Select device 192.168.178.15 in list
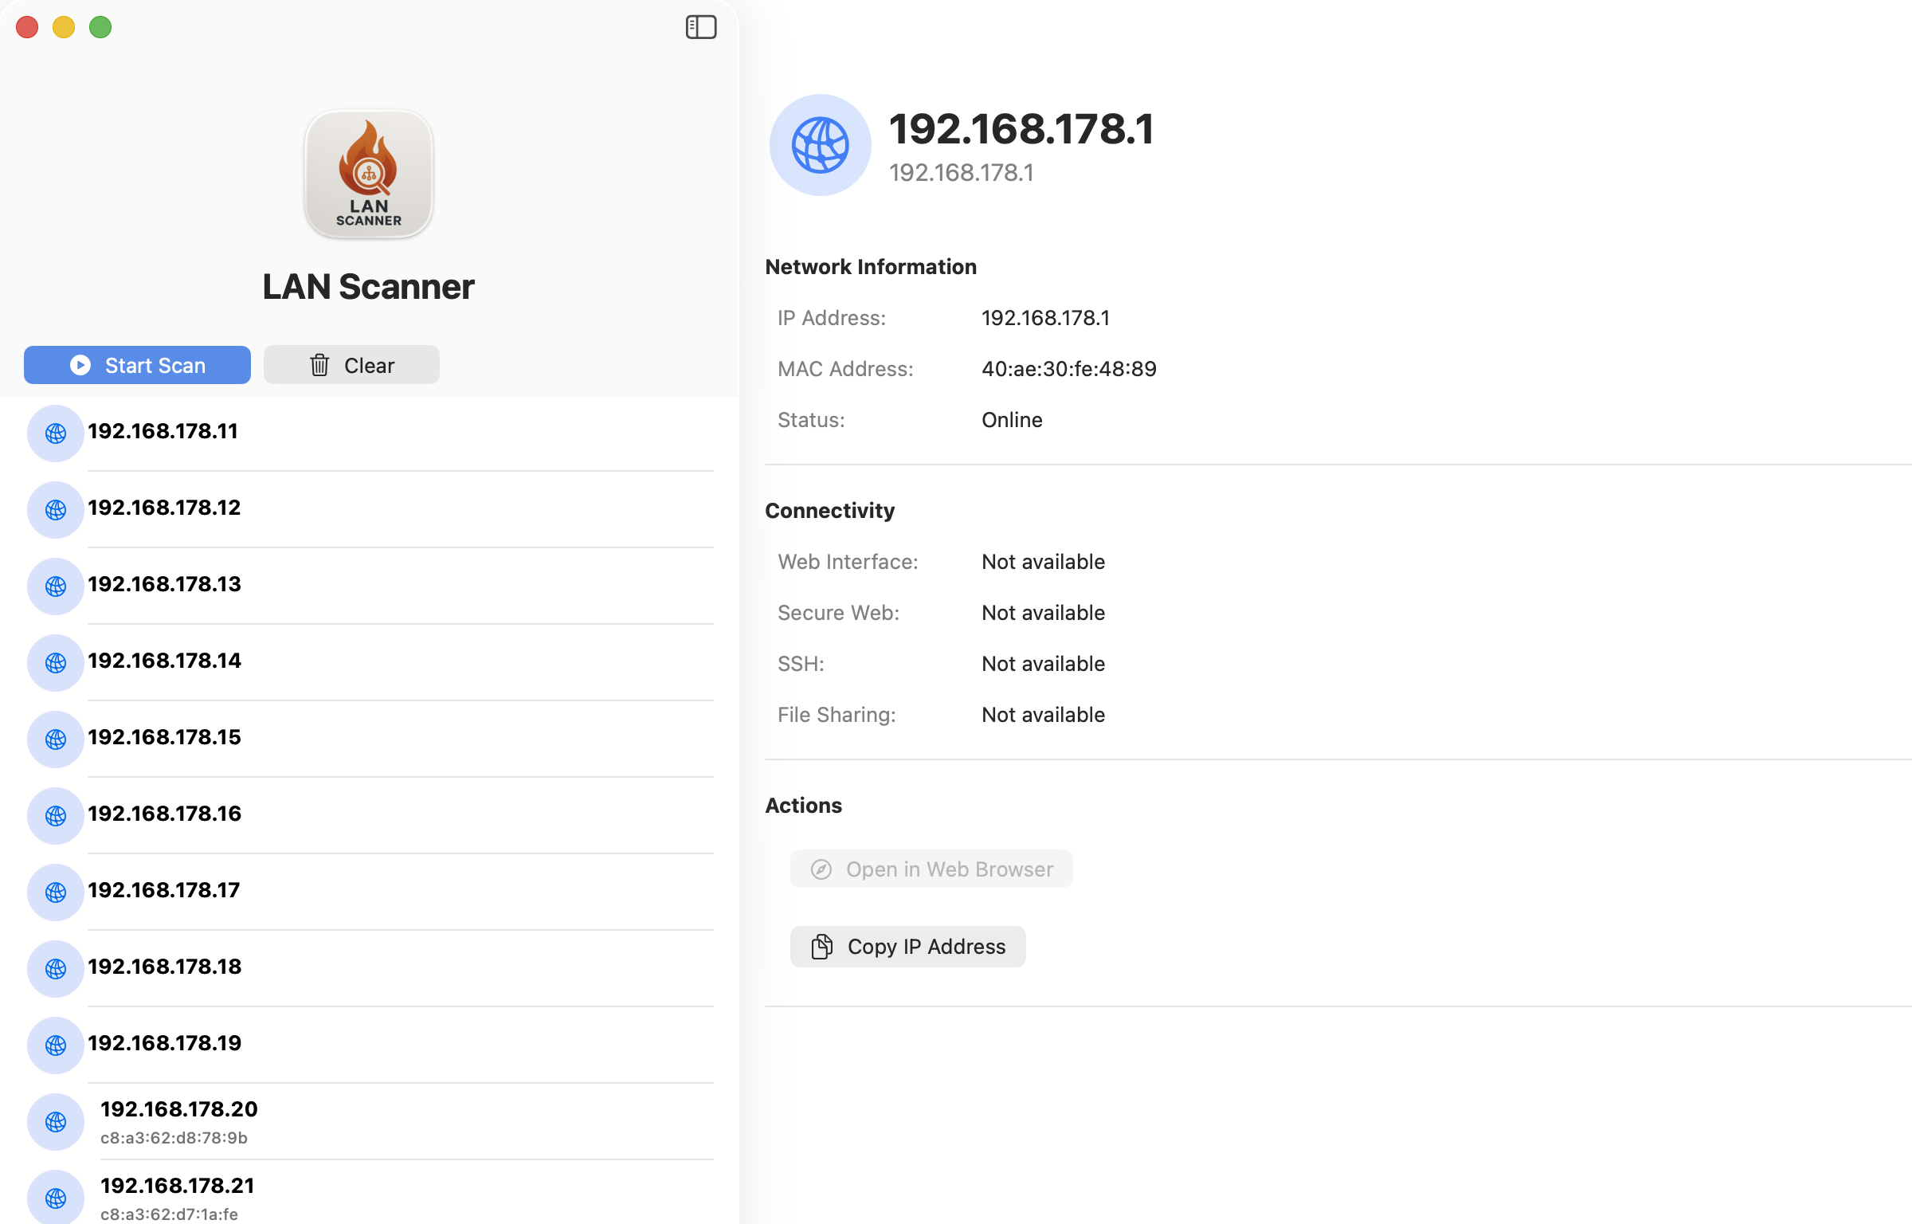 [x=164, y=737]
